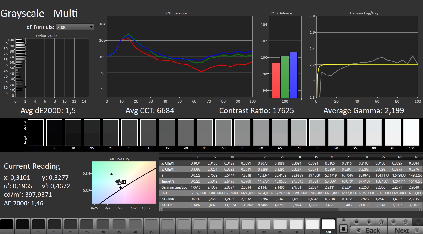423x234 pixels.
Task: Click the CIE 1931 xy chromaticity chart
Action: (124, 182)
